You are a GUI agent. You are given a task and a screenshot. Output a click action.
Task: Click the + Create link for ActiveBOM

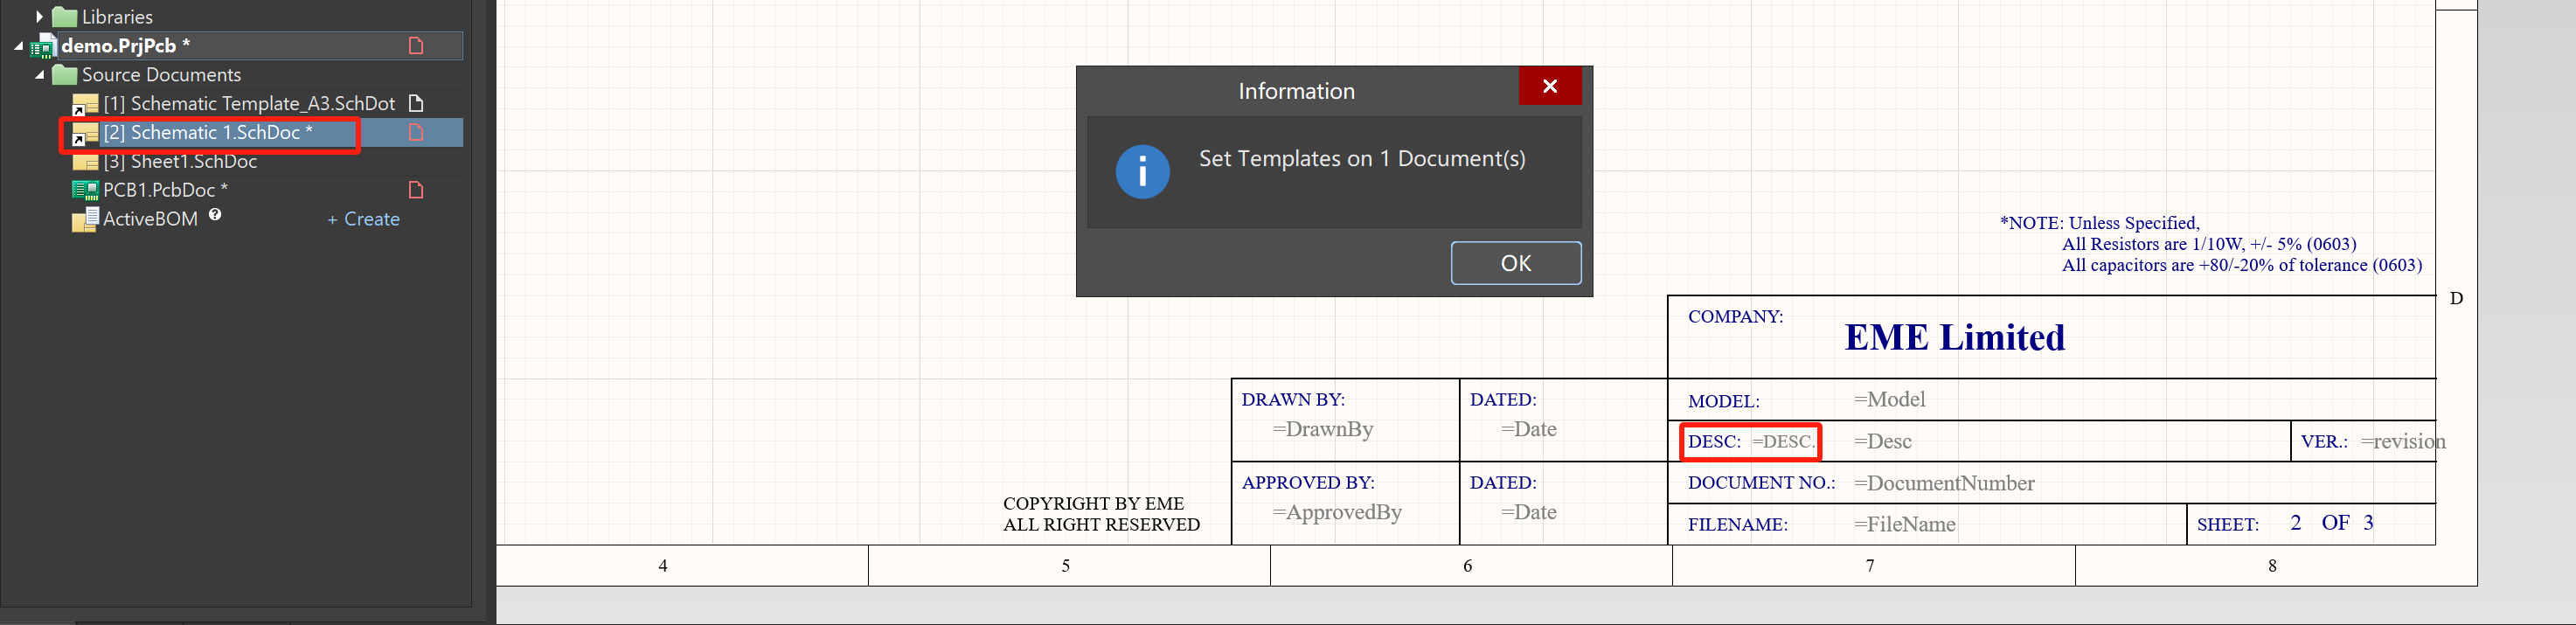(x=363, y=219)
